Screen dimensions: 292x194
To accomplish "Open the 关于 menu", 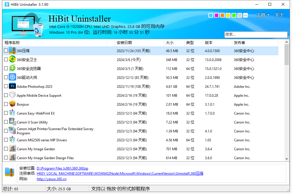I will coord(279,15).
